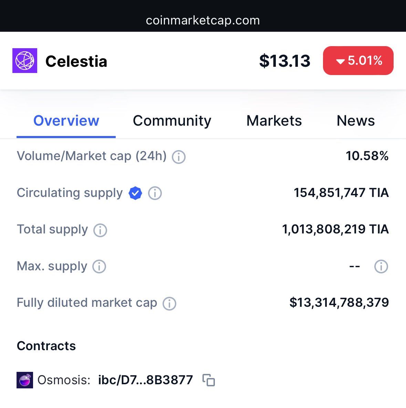This screenshot has height=408, width=406.
Task: Open the Markets tab
Action: point(274,121)
